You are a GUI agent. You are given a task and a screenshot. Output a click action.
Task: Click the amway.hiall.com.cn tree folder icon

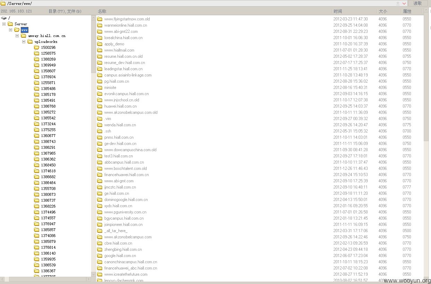click(24, 36)
